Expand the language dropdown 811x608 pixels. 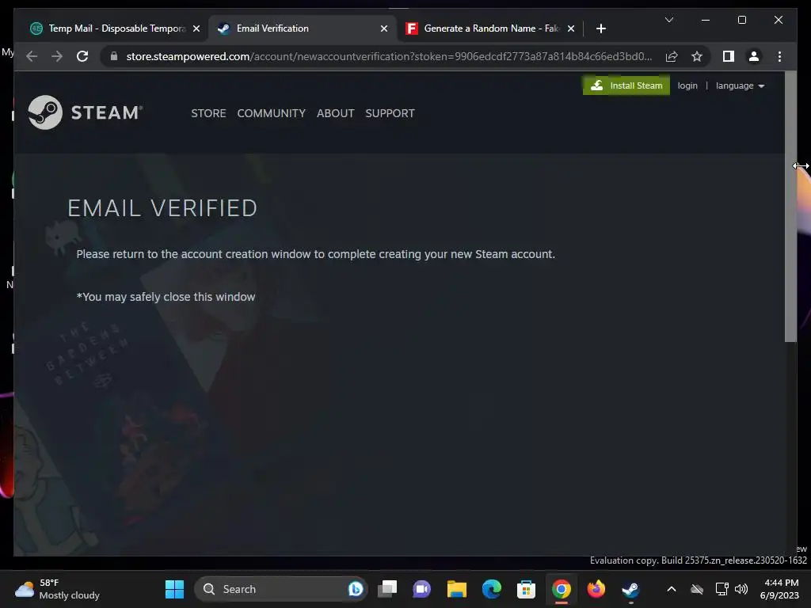740,85
